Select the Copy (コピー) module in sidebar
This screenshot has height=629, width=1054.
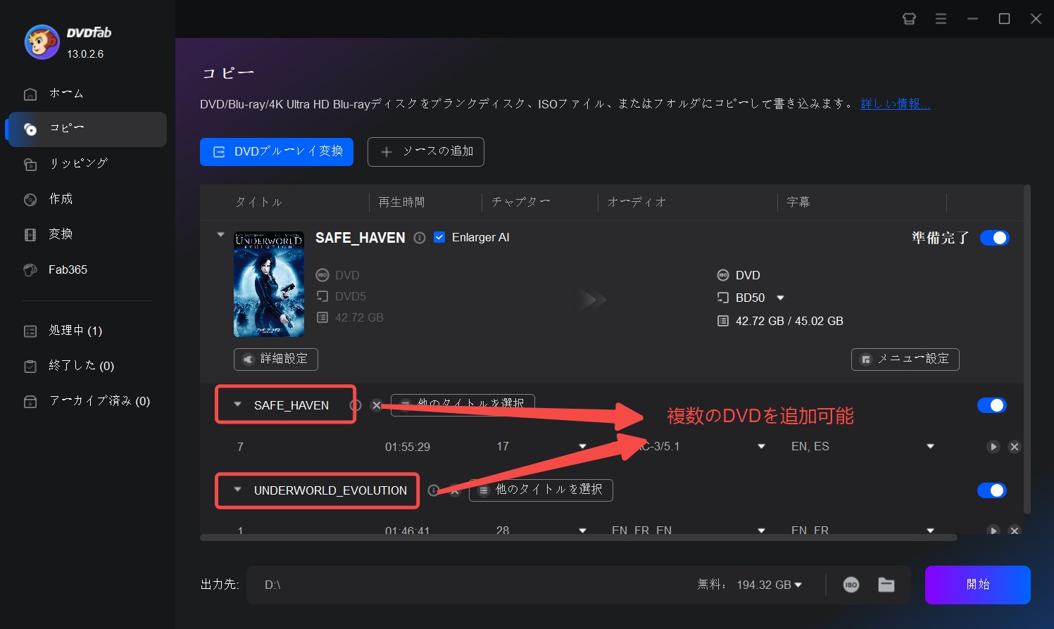click(x=87, y=129)
